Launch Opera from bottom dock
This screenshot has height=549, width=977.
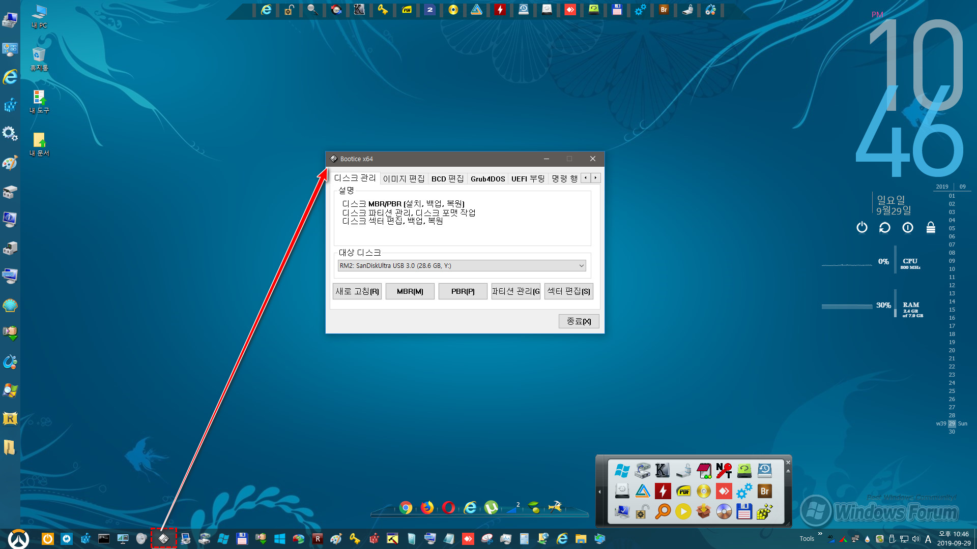(448, 507)
